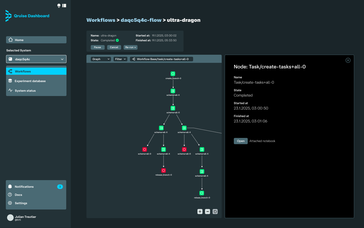Screen dimensions: 364x228
Task: Select the rebase_branch-0 graph node
Action: pos(202,193)
